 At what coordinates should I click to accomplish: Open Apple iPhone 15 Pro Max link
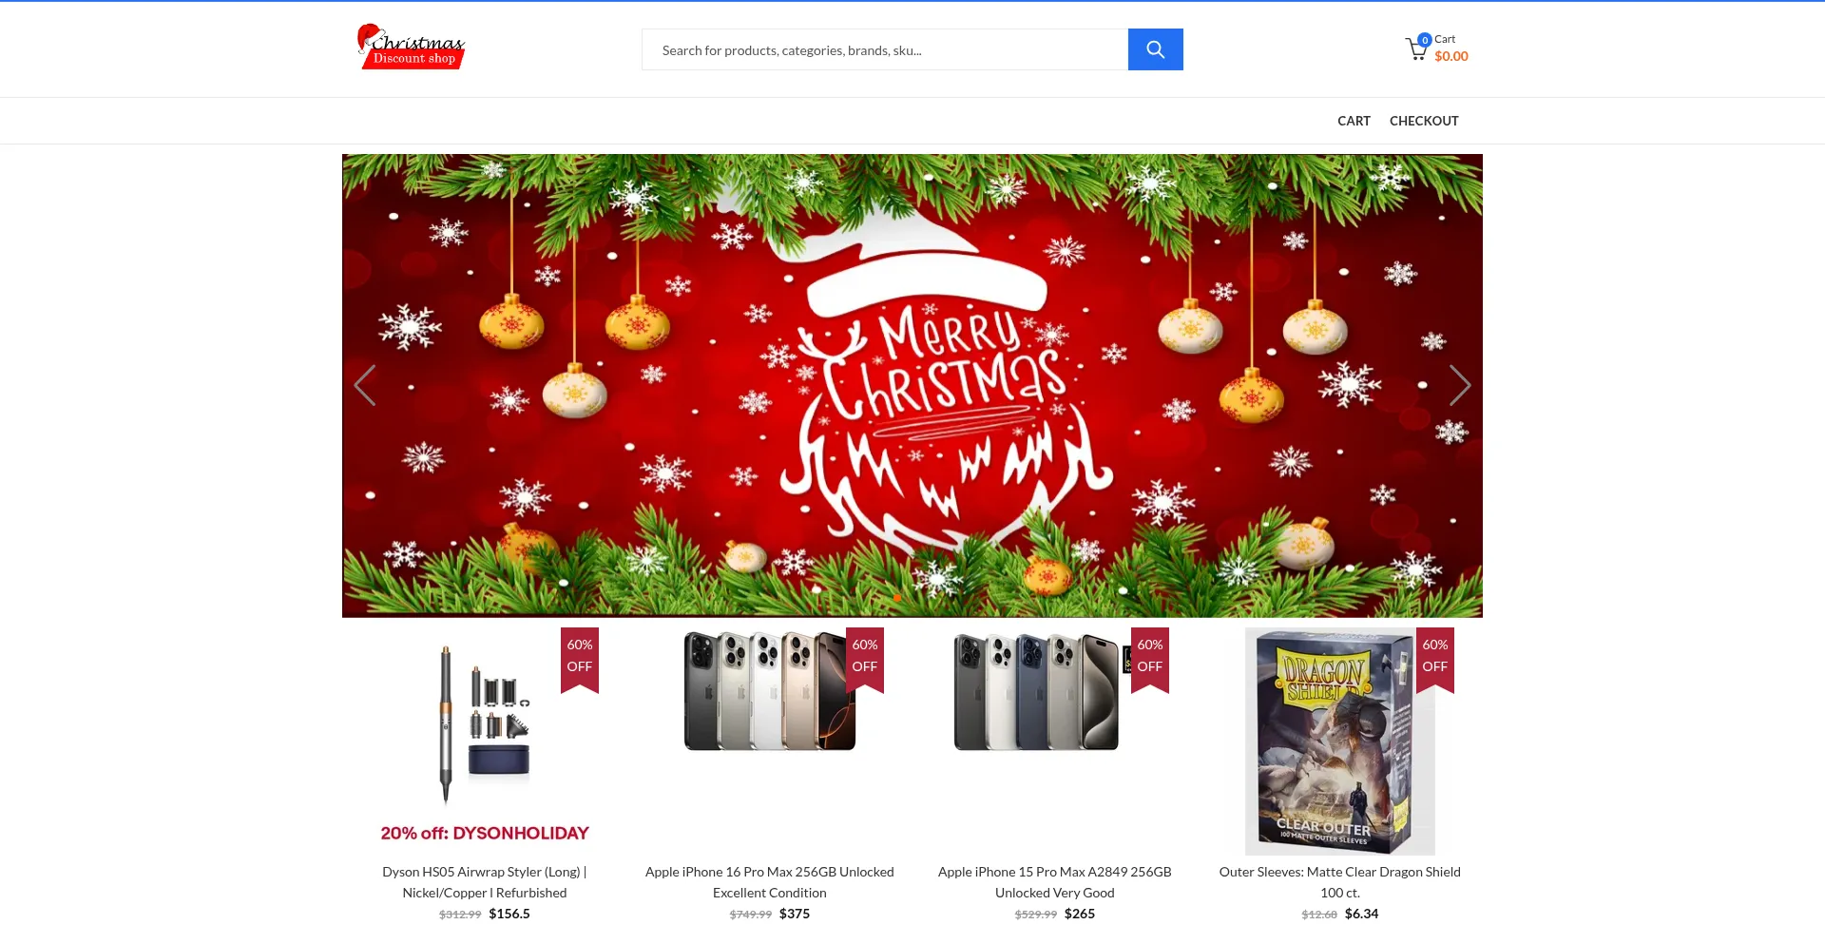(x=1055, y=882)
